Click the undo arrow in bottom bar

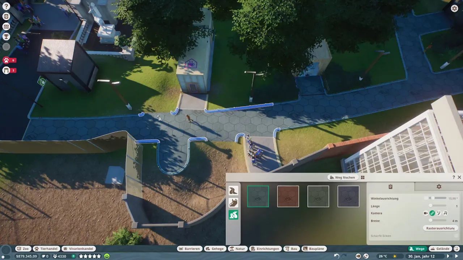[337, 256]
